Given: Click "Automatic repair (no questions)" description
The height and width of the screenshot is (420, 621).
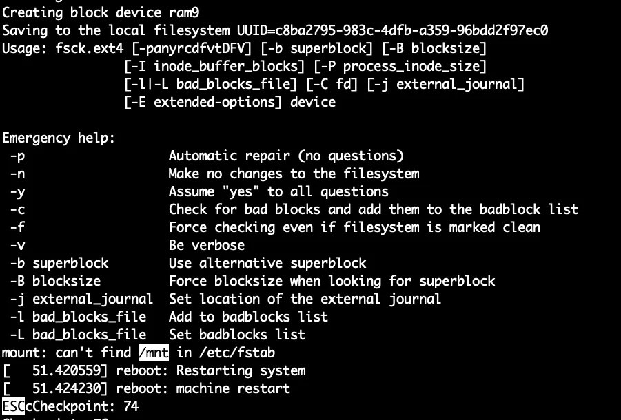Looking at the screenshot, I should point(286,156).
